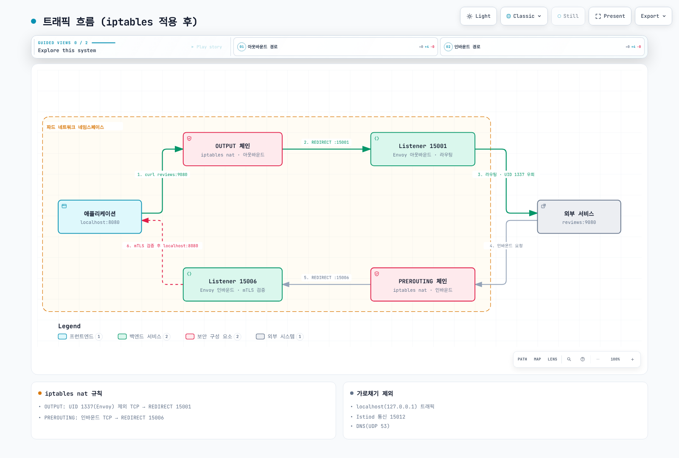Toggle the Still animation mode
This screenshot has height=458, width=679.
point(568,16)
